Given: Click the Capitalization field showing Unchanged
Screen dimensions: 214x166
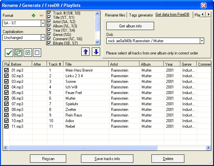Looking at the screenshot, I should coord(22,37).
